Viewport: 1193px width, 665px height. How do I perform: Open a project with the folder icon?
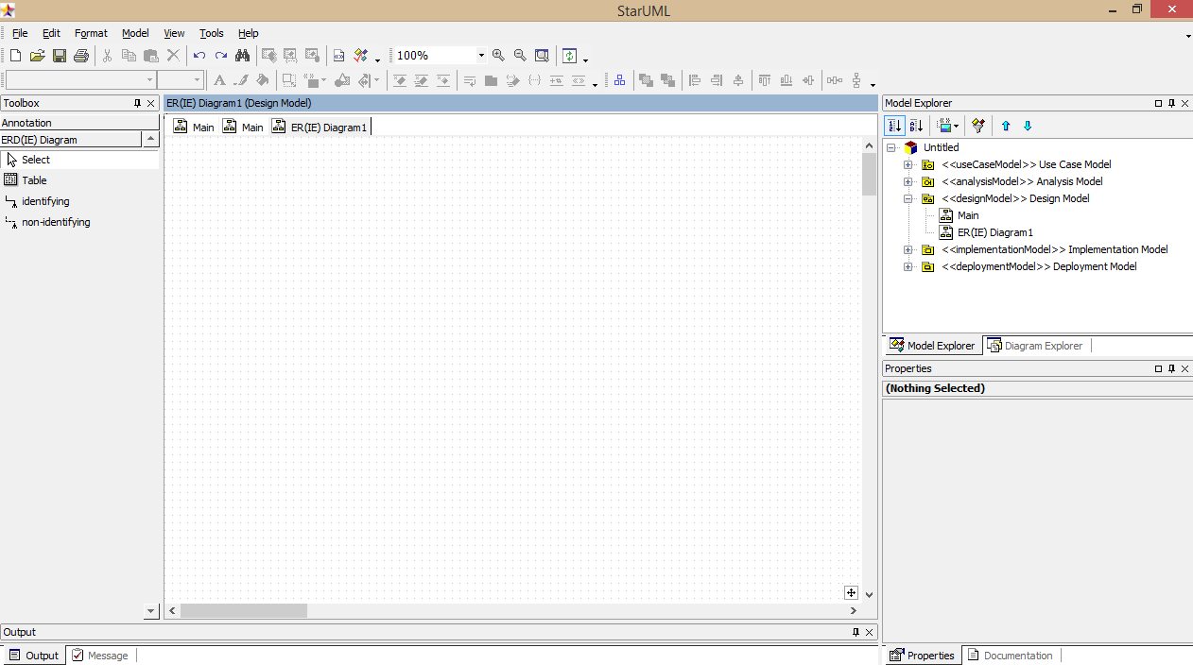(x=38, y=56)
